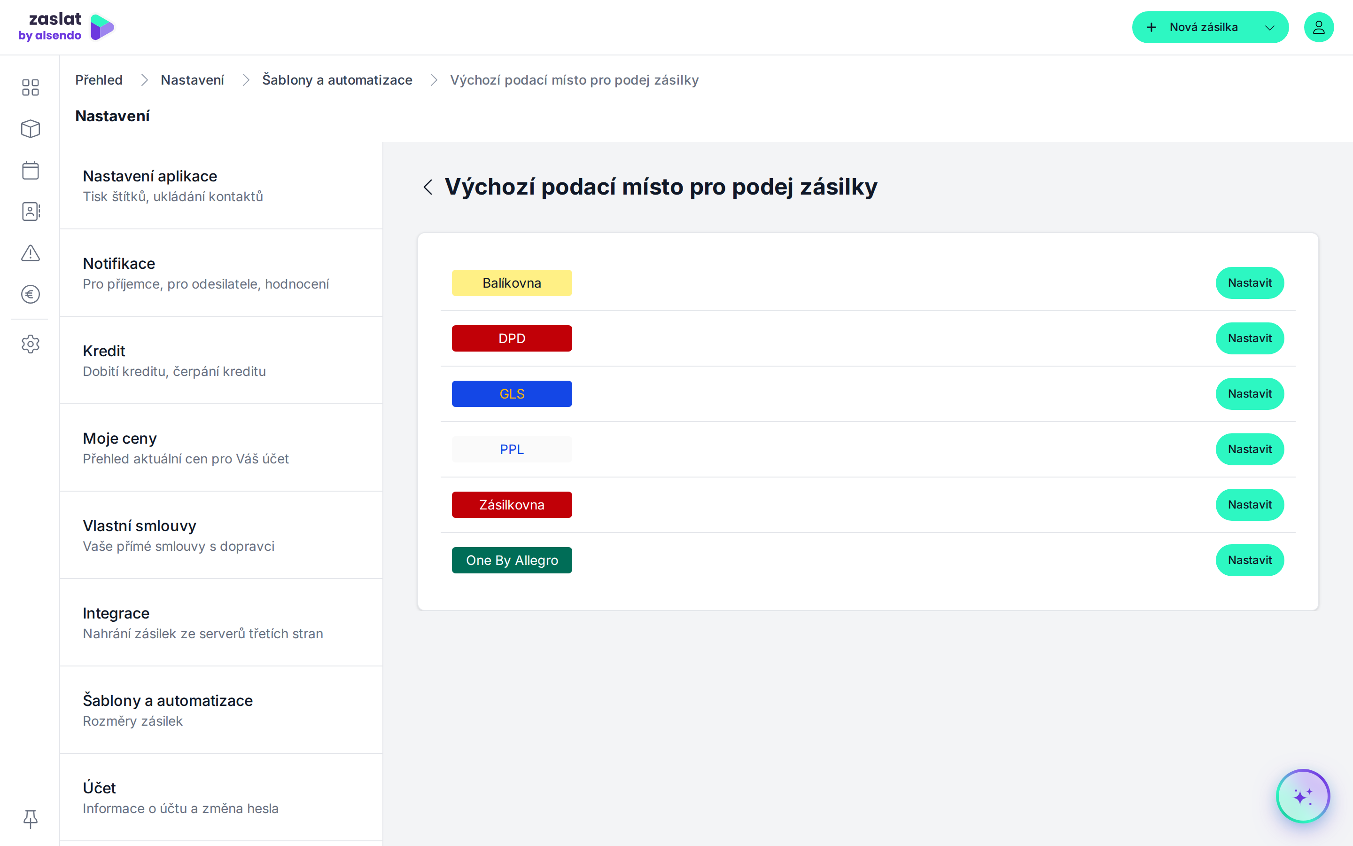The image size is (1353, 846).
Task: Open the Vlastní smlouvy settings section
Action: 221,535
